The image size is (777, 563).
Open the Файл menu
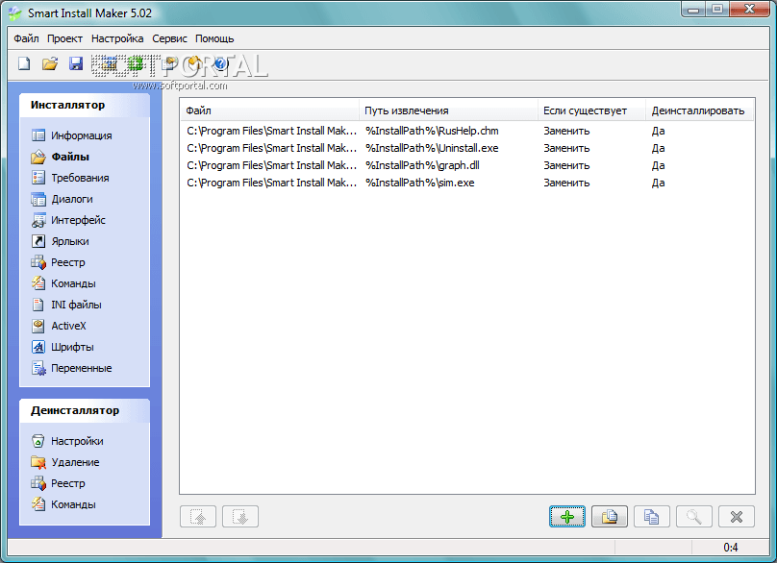click(x=26, y=38)
